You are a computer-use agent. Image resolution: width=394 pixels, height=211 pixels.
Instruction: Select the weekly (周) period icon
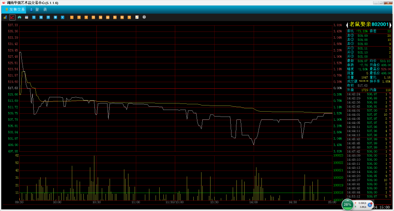tap(41, 17)
